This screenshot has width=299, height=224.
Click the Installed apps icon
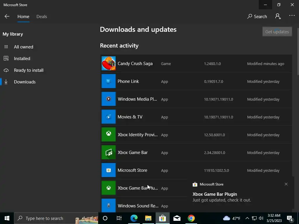[x=6, y=58]
